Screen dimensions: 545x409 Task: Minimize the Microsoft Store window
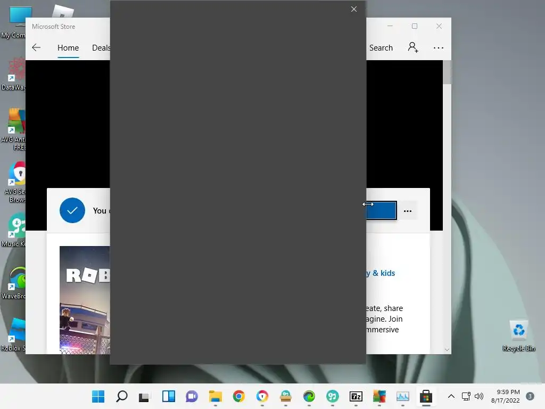(390, 26)
